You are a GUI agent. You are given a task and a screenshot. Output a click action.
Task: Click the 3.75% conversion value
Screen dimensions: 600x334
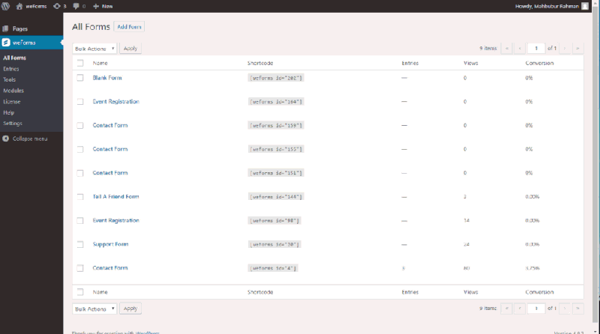[x=532, y=268]
